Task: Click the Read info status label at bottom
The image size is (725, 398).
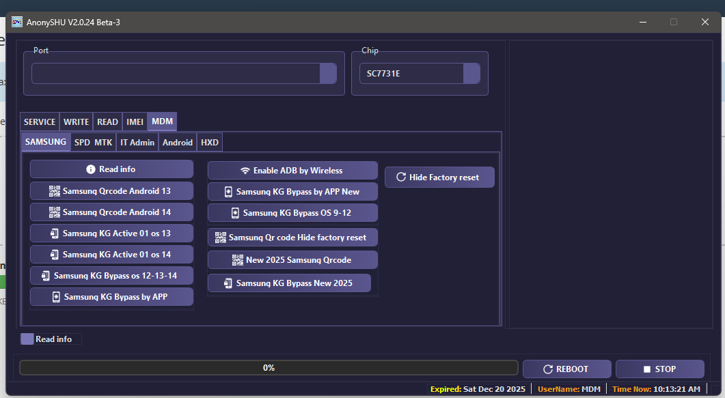Action: pos(53,339)
